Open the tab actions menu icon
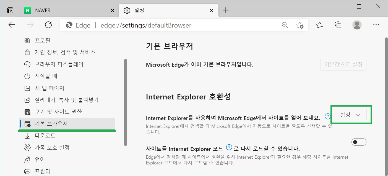The image size is (388, 176). point(10,10)
